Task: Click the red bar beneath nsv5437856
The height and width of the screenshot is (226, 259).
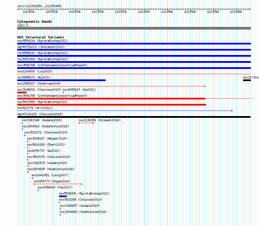Action: point(112,105)
